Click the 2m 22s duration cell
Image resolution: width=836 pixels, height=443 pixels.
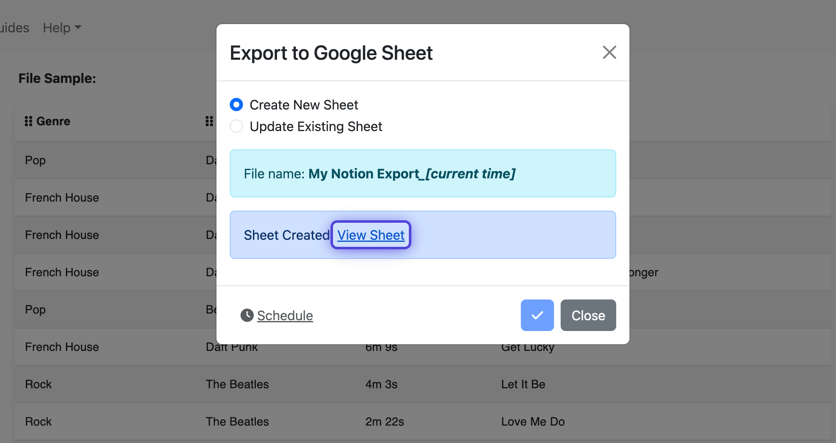coord(384,422)
